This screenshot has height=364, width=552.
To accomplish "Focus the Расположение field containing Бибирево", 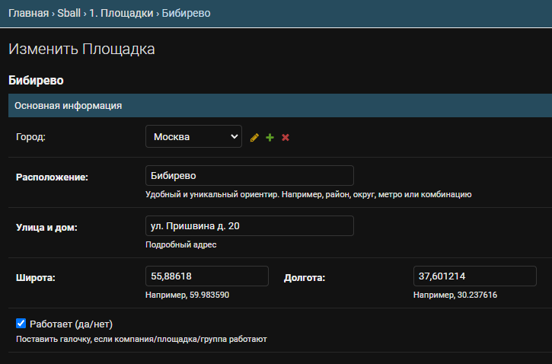I will pyautogui.click(x=249, y=175).
